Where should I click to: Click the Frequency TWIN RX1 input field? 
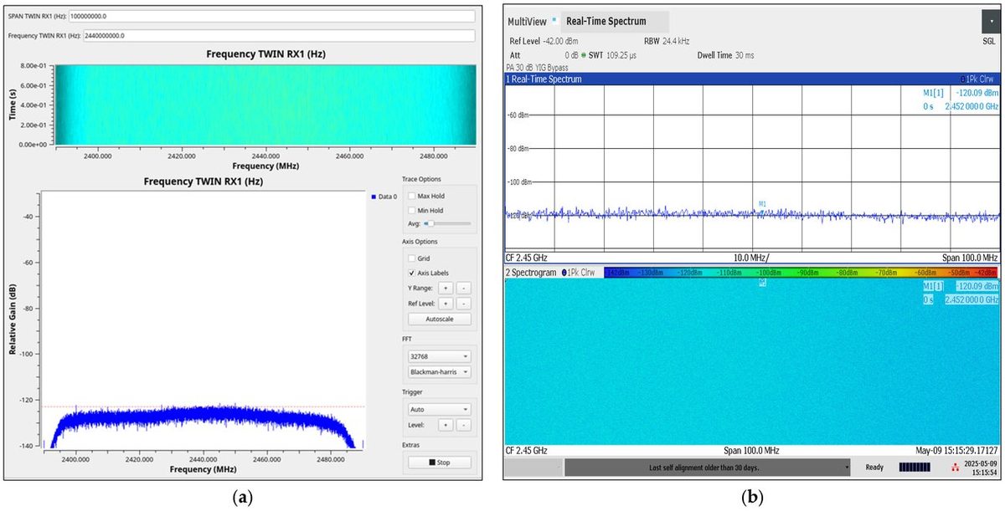coord(278,36)
